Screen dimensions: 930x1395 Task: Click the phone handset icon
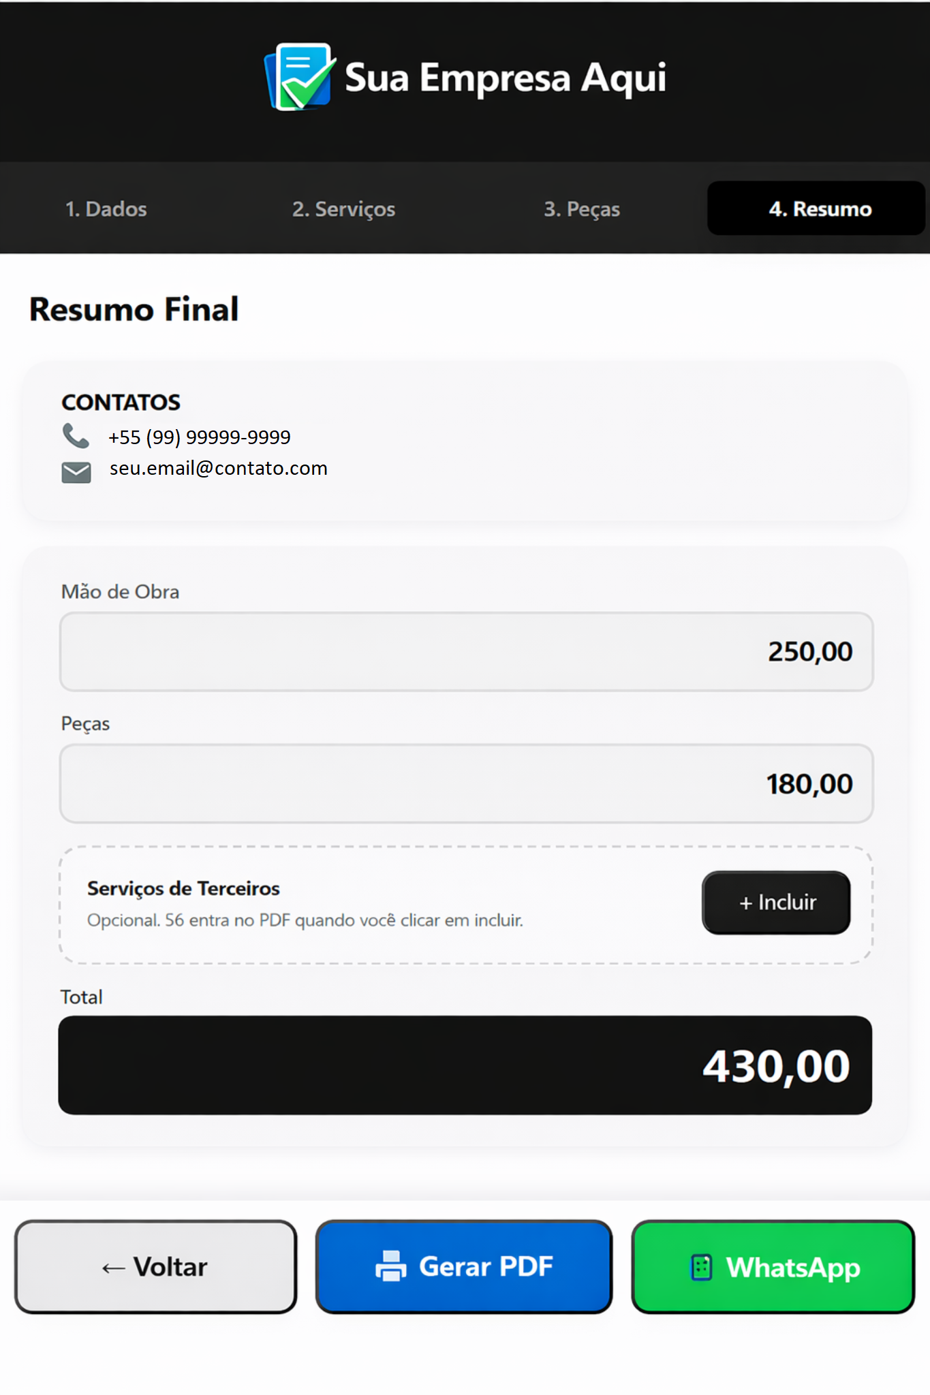pos(76,436)
